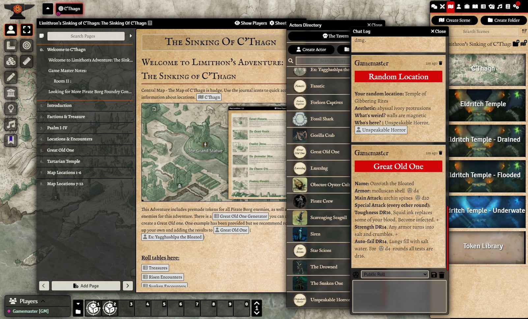528x319 pixels.
Task: Collapse the journal pages sidebar arrow
Action: 131,36
